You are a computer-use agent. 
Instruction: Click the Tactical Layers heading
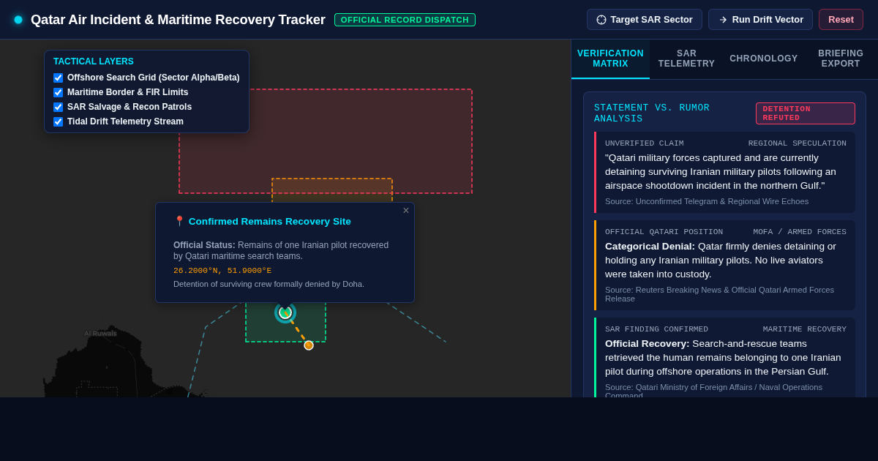pos(94,61)
